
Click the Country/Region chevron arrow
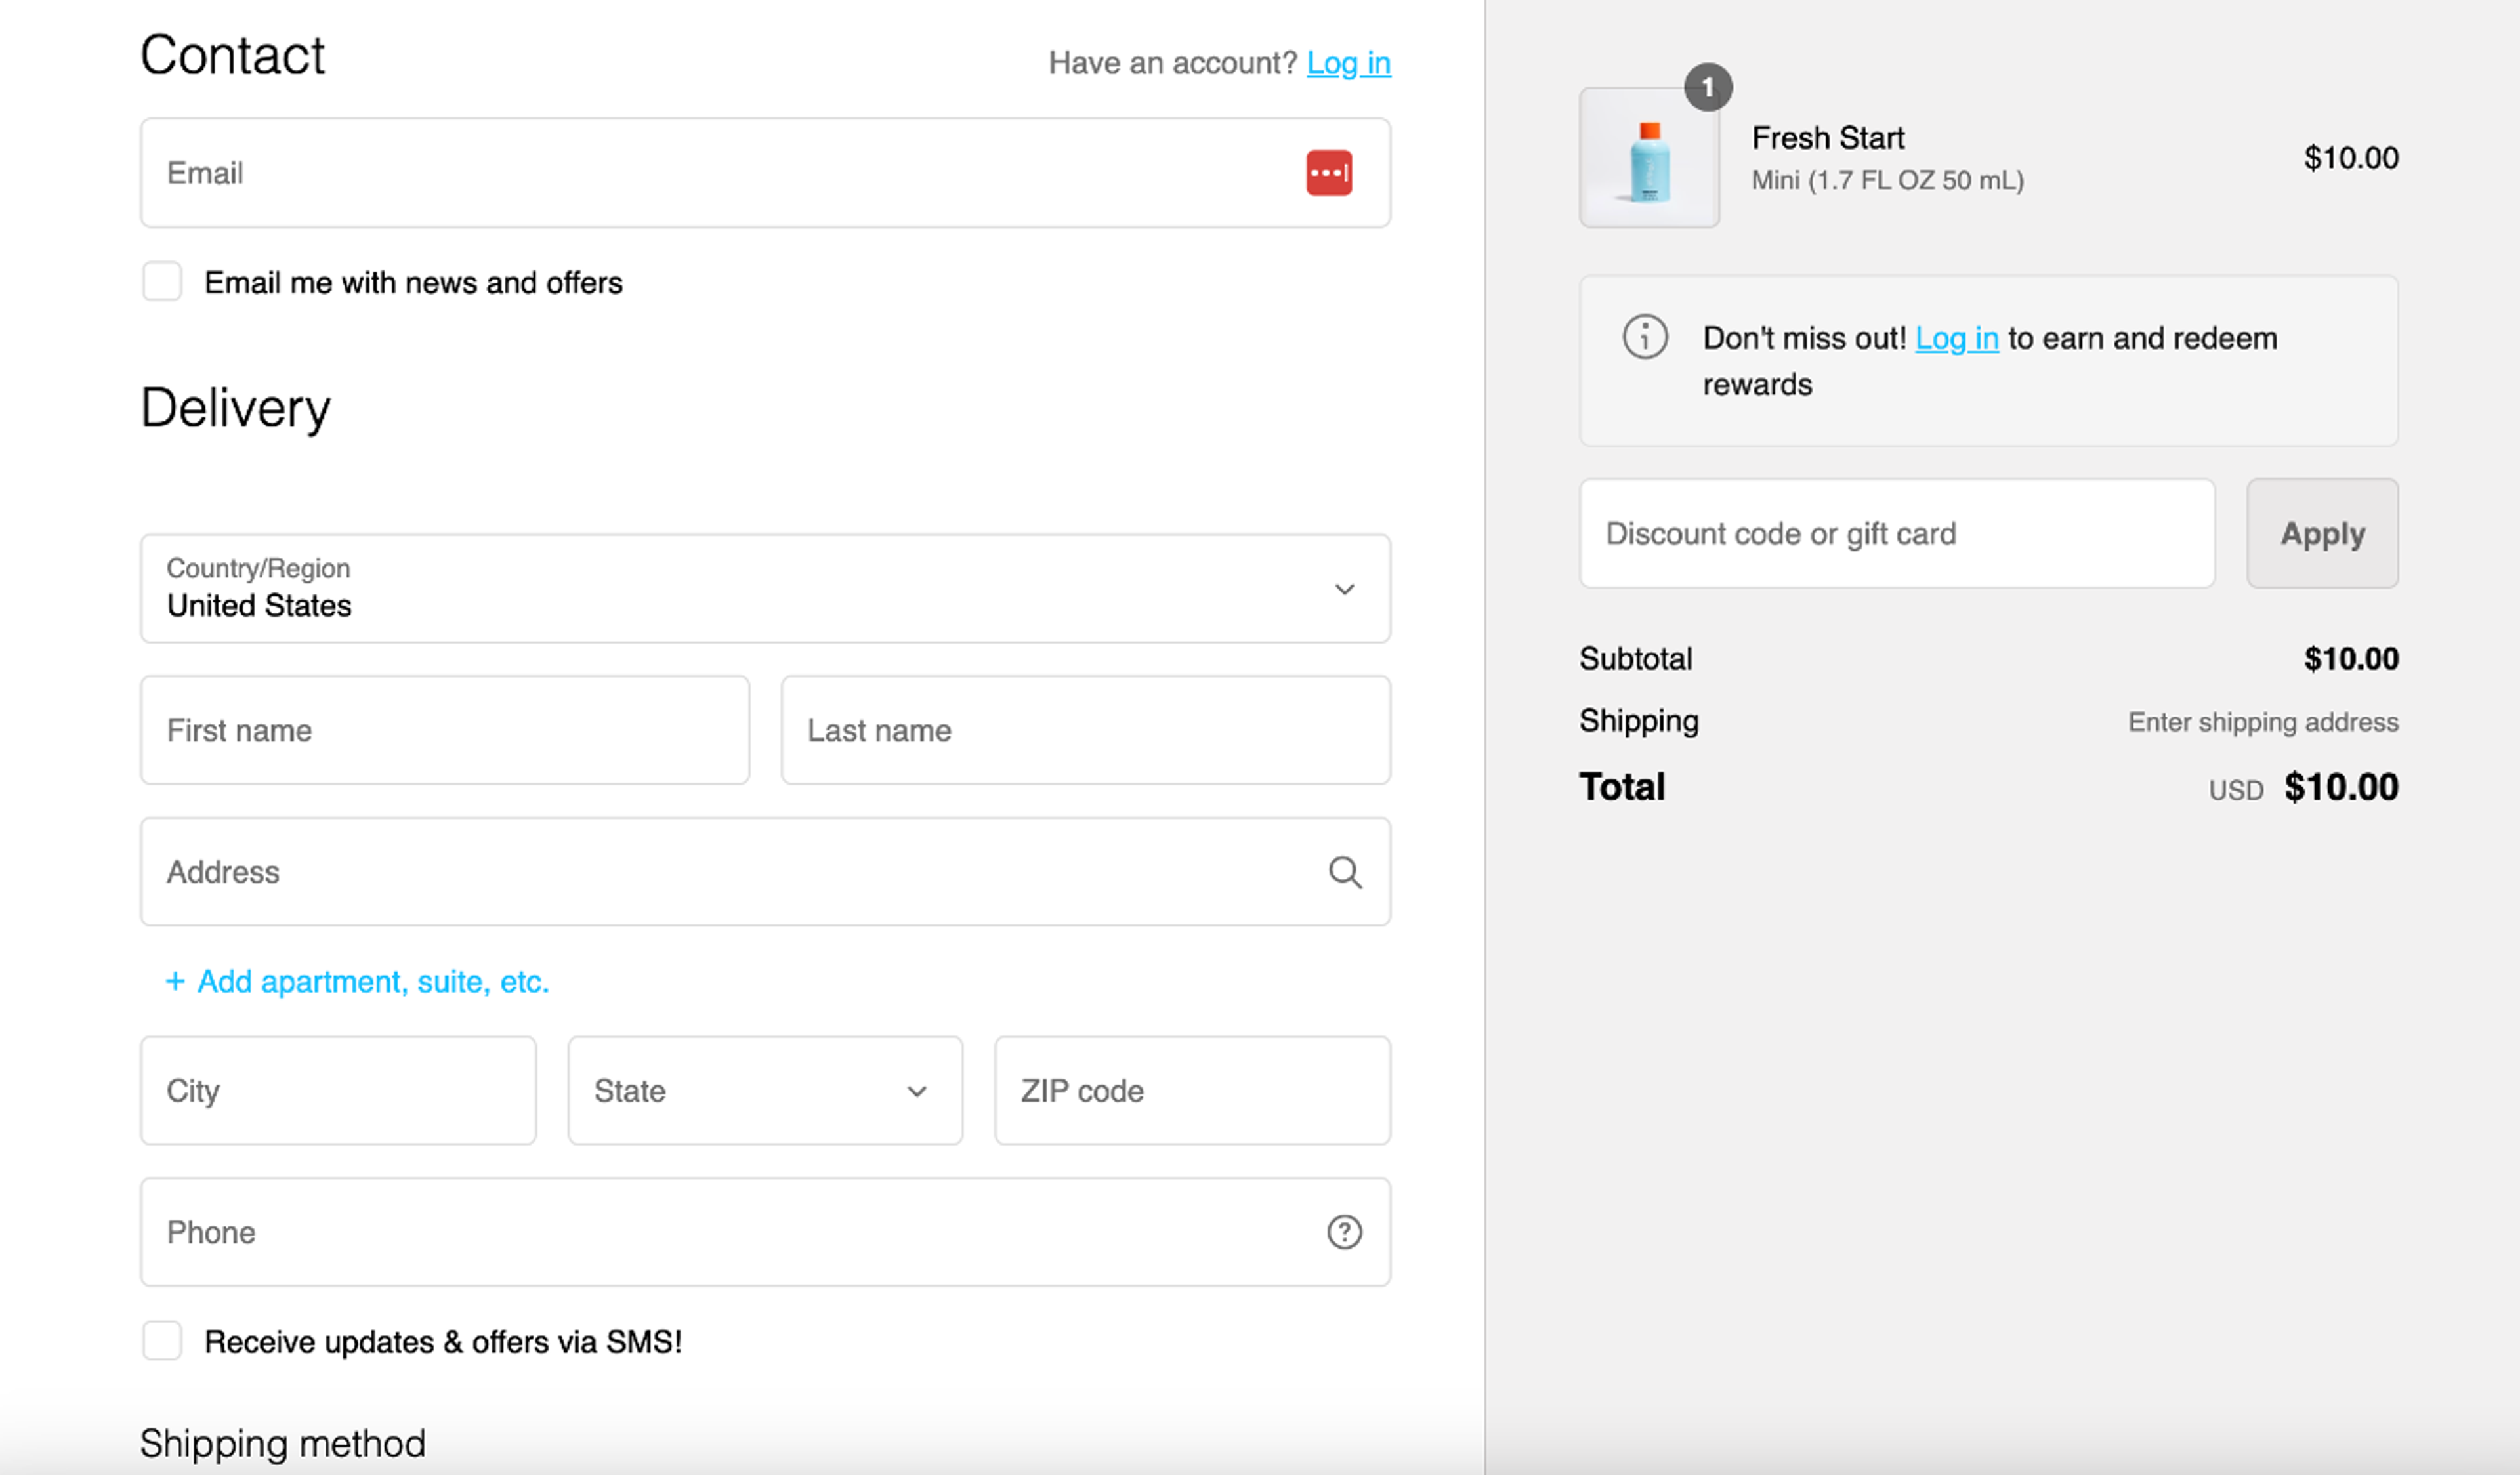click(x=1344, y=589)
